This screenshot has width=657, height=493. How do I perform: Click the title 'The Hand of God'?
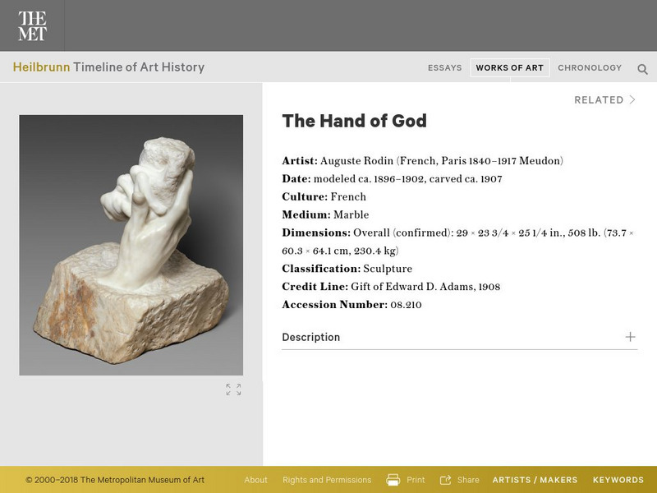click(355, 121)
